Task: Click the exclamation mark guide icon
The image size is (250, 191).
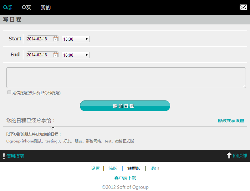Action: (4, 156)
